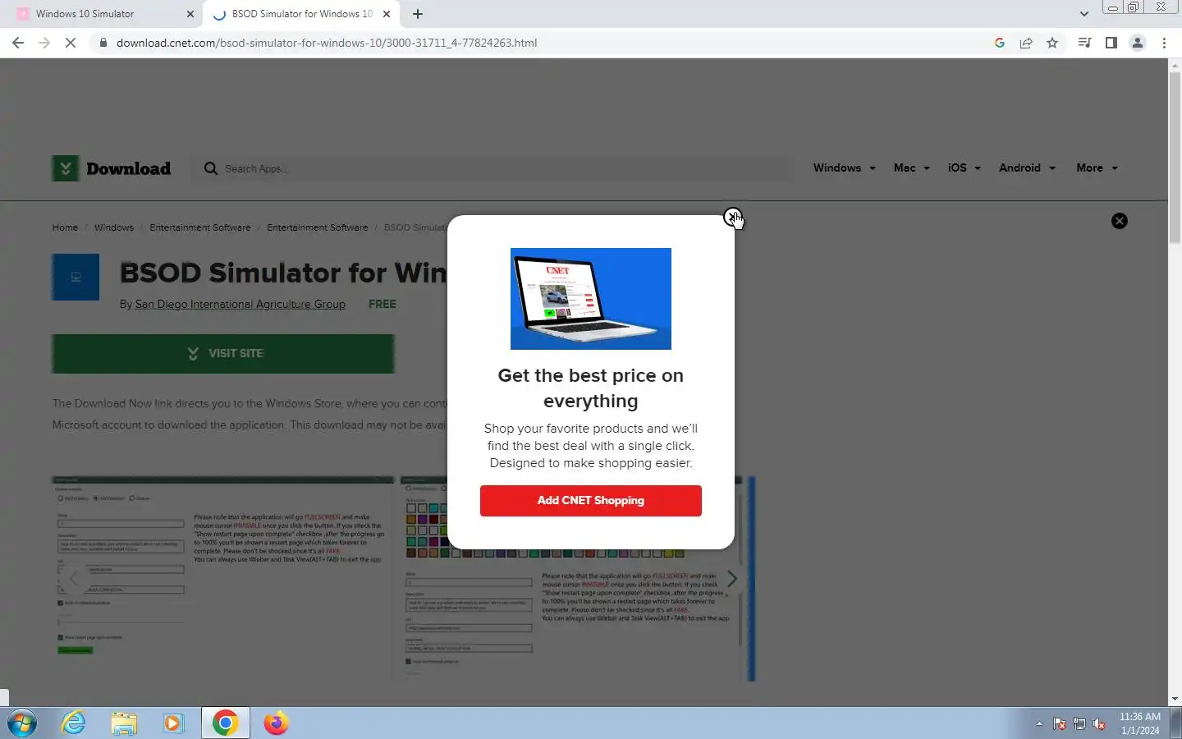The image size is (1182, 739).
Task: Expand the Android dropdown menu
Action: [x=1027, y=168]
